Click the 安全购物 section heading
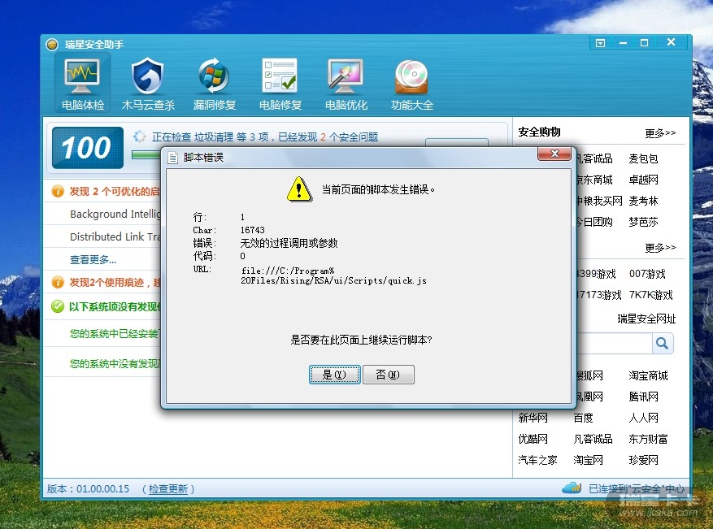Image resolution: width=713 pixels, height=529 pixels. coord(539,132)
